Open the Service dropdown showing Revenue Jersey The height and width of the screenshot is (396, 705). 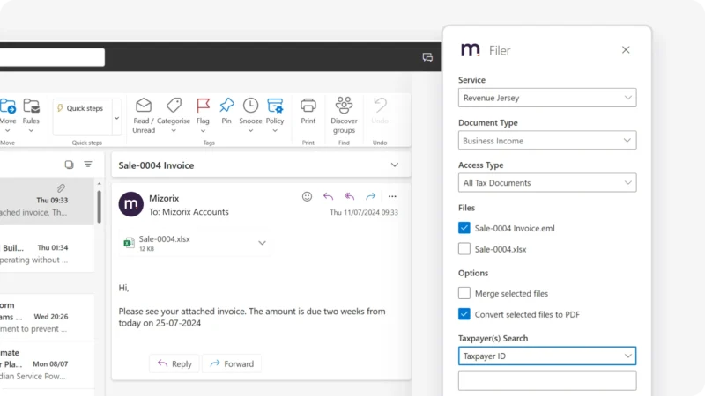coord(547,98)
